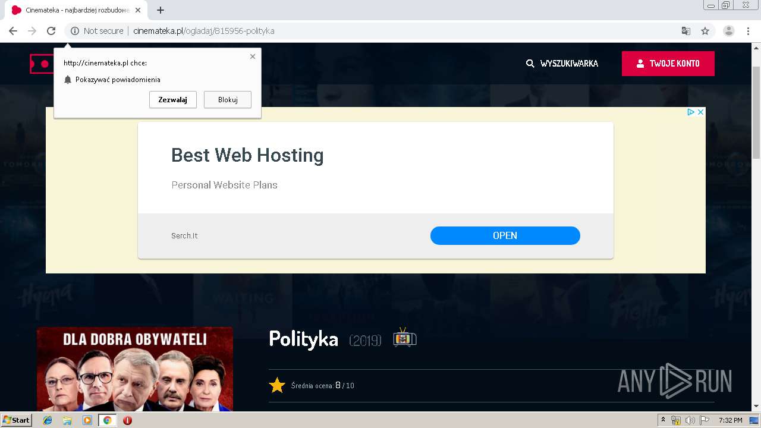Block notifications with Blokuj
This screenshot has height=428, width=761.
tap(228, 100)
